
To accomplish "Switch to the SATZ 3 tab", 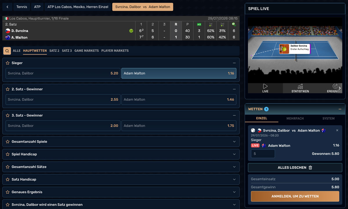I will coord(67,51).
